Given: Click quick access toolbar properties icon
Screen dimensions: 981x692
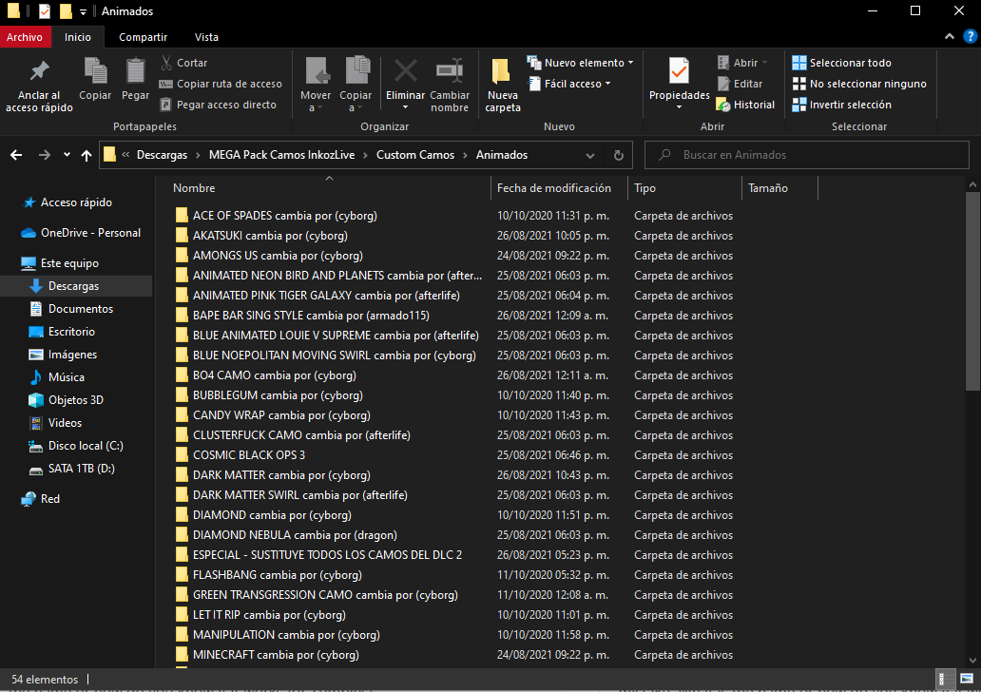Looking at the screenshot, I should [x=44, y=11].
